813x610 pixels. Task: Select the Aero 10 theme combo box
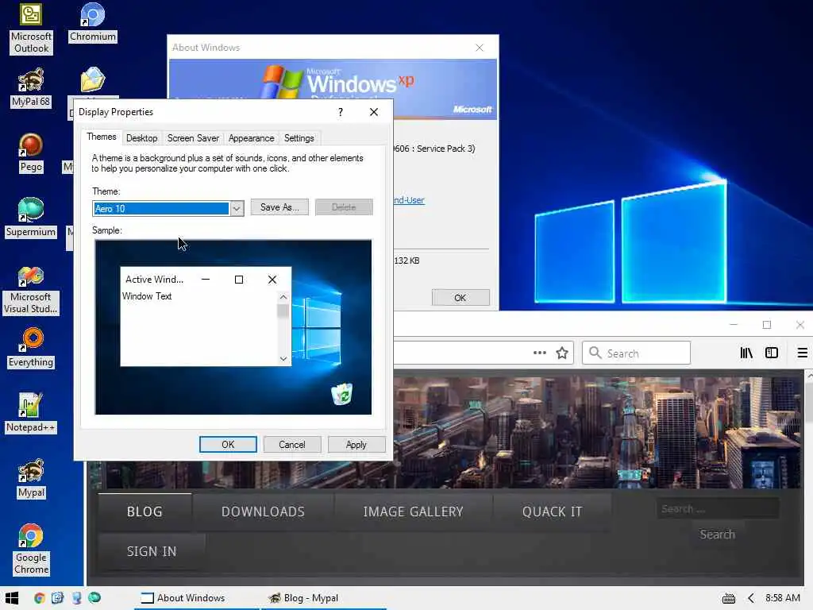[x=168, y=209]
